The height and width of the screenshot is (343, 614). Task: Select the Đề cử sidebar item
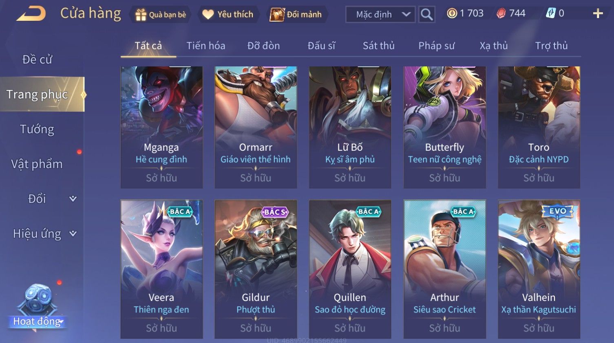(x=37, y=59)
